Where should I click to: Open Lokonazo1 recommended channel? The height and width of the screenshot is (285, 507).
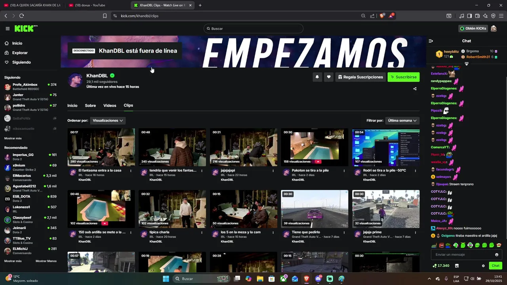point(30,209)
